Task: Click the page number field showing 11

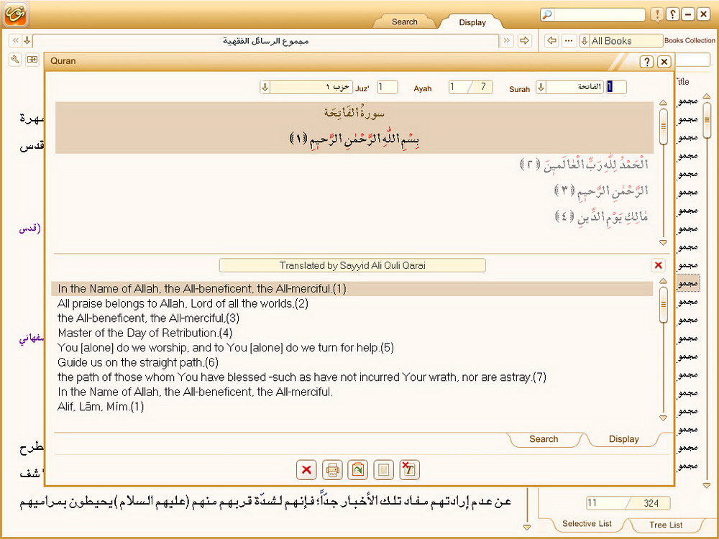Action: [x=608, y=503]
